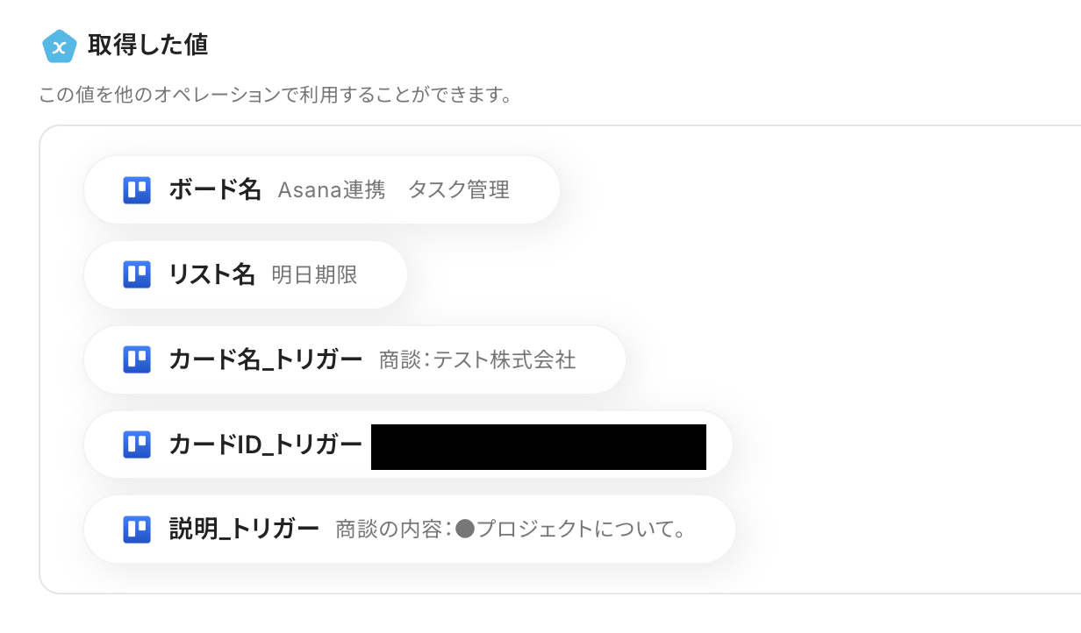Click the blue pentagon icon beside 取得した値
This screenshot has width=1081, height=633.
[x=60, y=46]
